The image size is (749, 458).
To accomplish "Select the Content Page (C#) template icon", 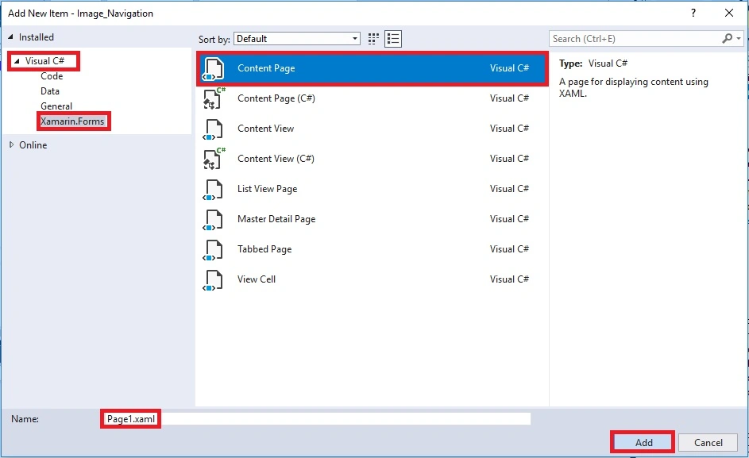I will point(214,98).
